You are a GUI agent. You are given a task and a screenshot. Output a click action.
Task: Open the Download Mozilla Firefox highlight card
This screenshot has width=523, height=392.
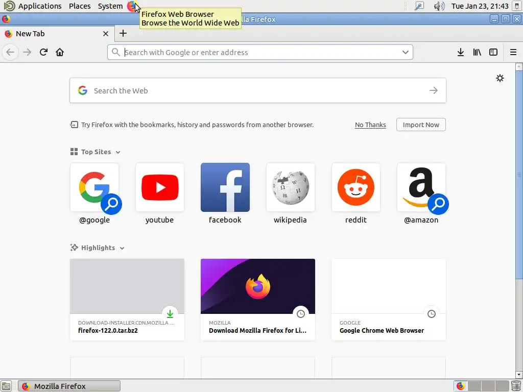pos(258,300)
